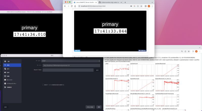Toggle the ignore streaming service recommendations checkbox
Image resolution: width=202 pixels, height=111 pixels.
click(43, 85)
